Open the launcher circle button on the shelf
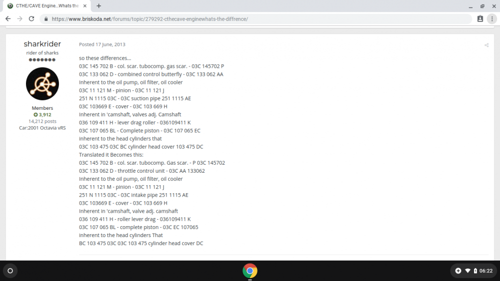 (10, 271)
